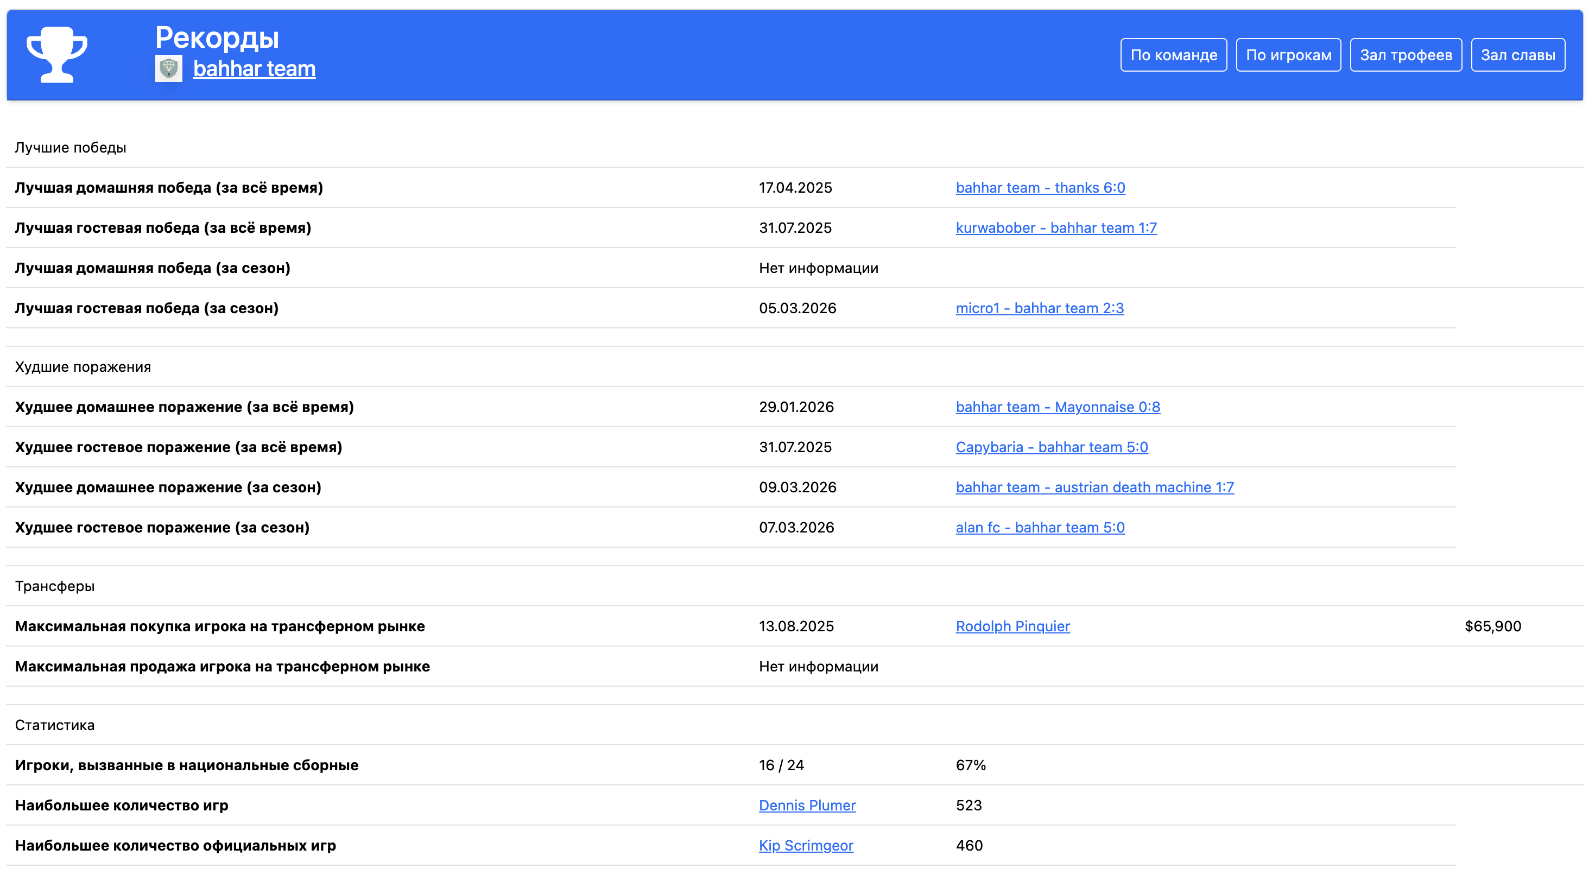Open match alan fc - bahhar team 5:0

(1040, 528)
